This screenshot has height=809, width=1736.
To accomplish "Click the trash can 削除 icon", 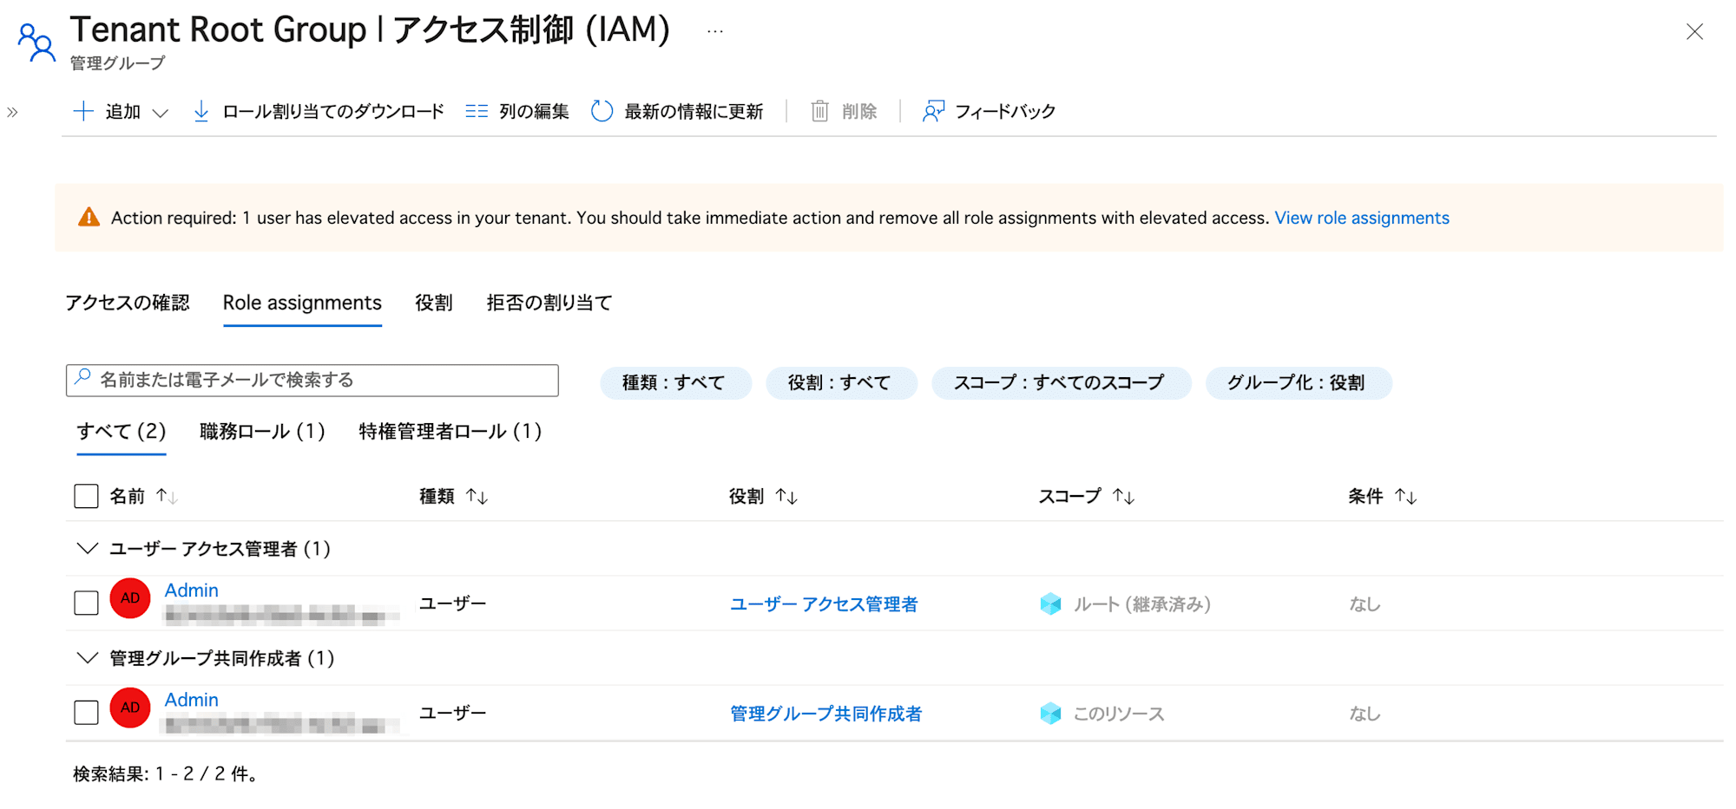I will (x=819, y=111).
